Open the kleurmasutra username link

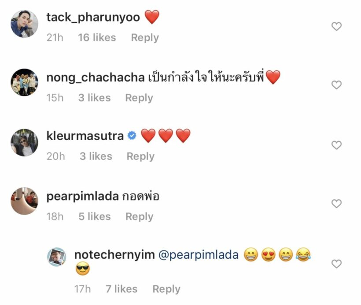(85, 136)
